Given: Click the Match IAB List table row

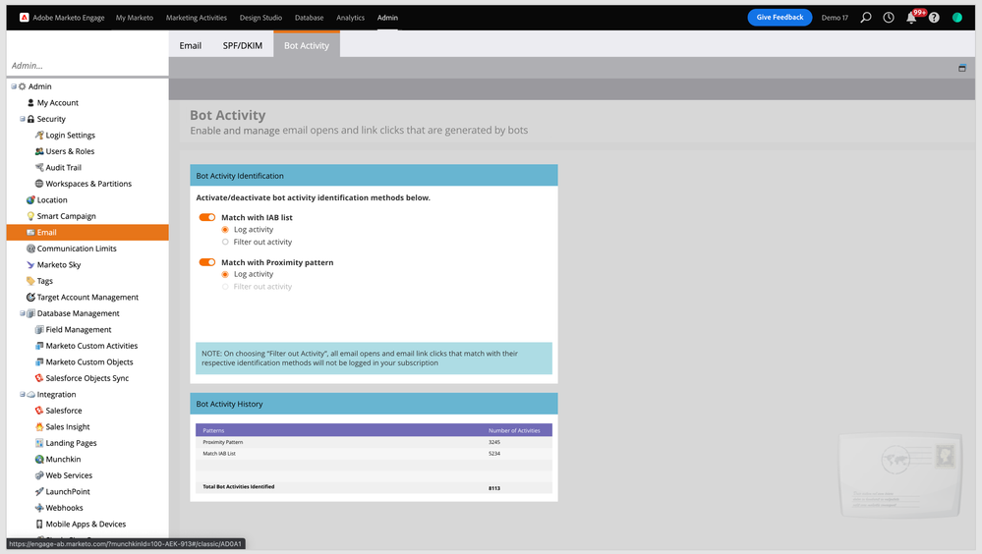Looking at the screenshot, I should click(374, 453).
